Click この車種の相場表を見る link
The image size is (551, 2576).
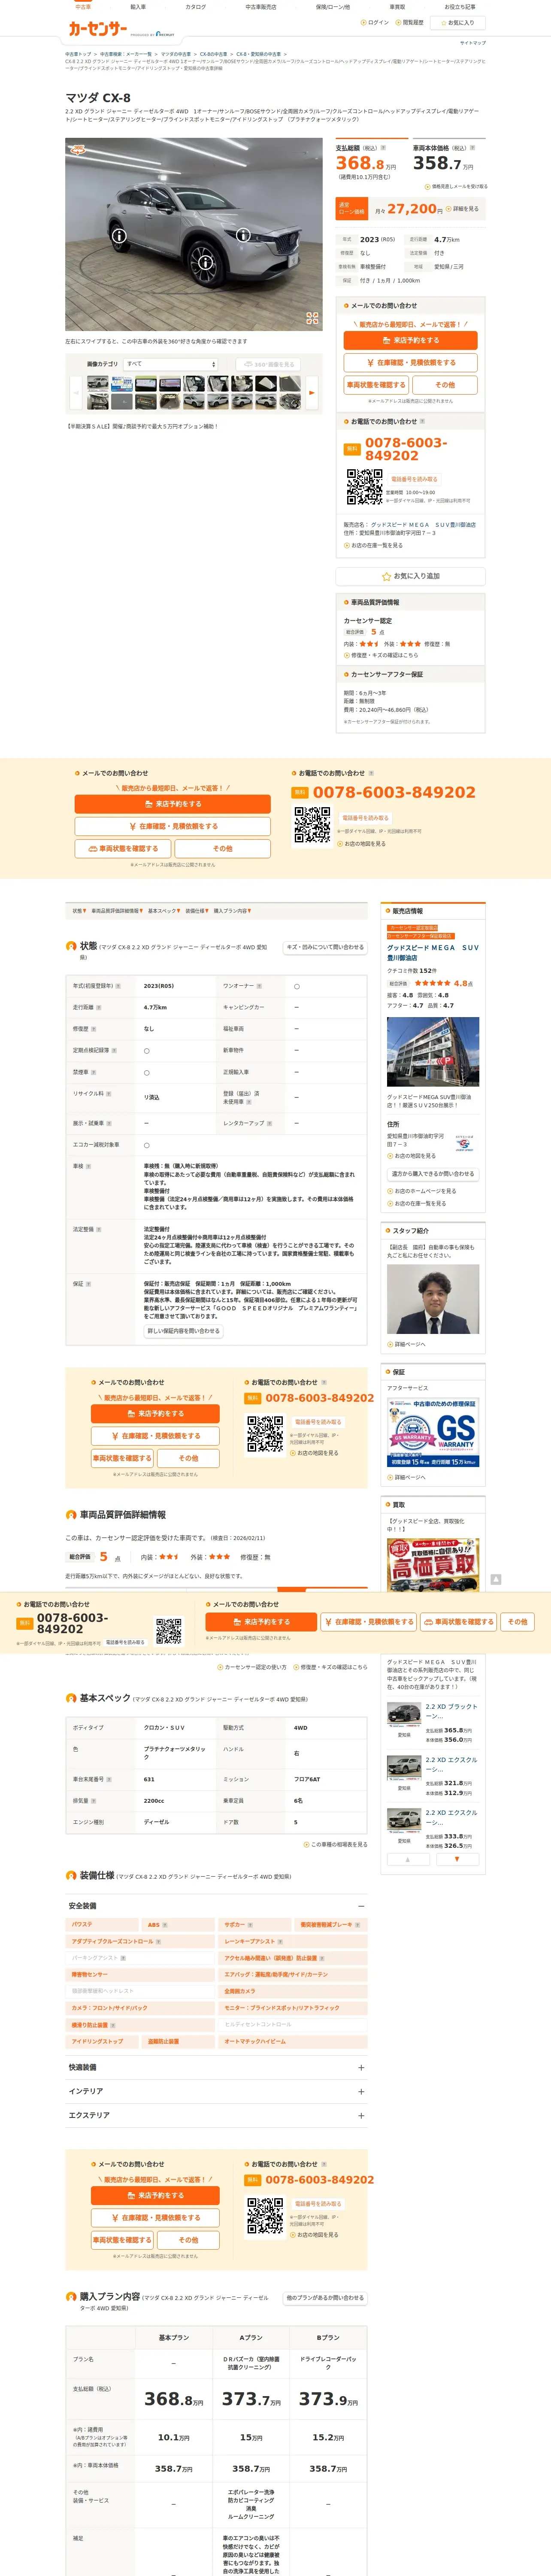(336, 1844)
